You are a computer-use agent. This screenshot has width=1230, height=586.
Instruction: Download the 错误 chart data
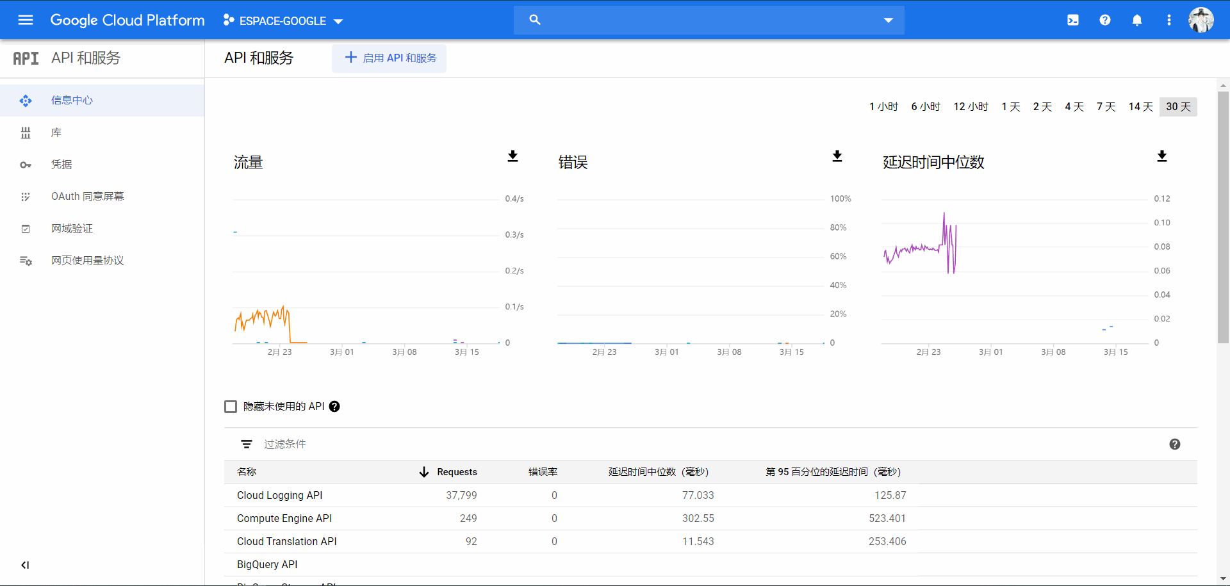point(837,156)
